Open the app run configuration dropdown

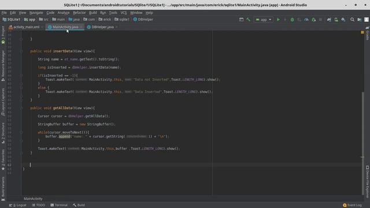point(264,20)
